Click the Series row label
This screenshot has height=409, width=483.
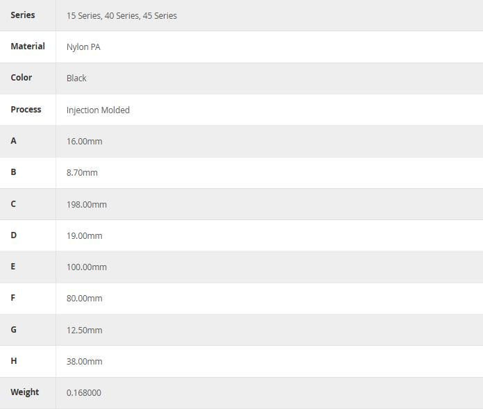tap(22, 15)
